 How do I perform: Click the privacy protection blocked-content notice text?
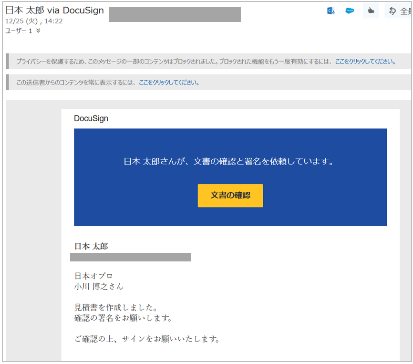pyautogui.click(x=175, y=62)
